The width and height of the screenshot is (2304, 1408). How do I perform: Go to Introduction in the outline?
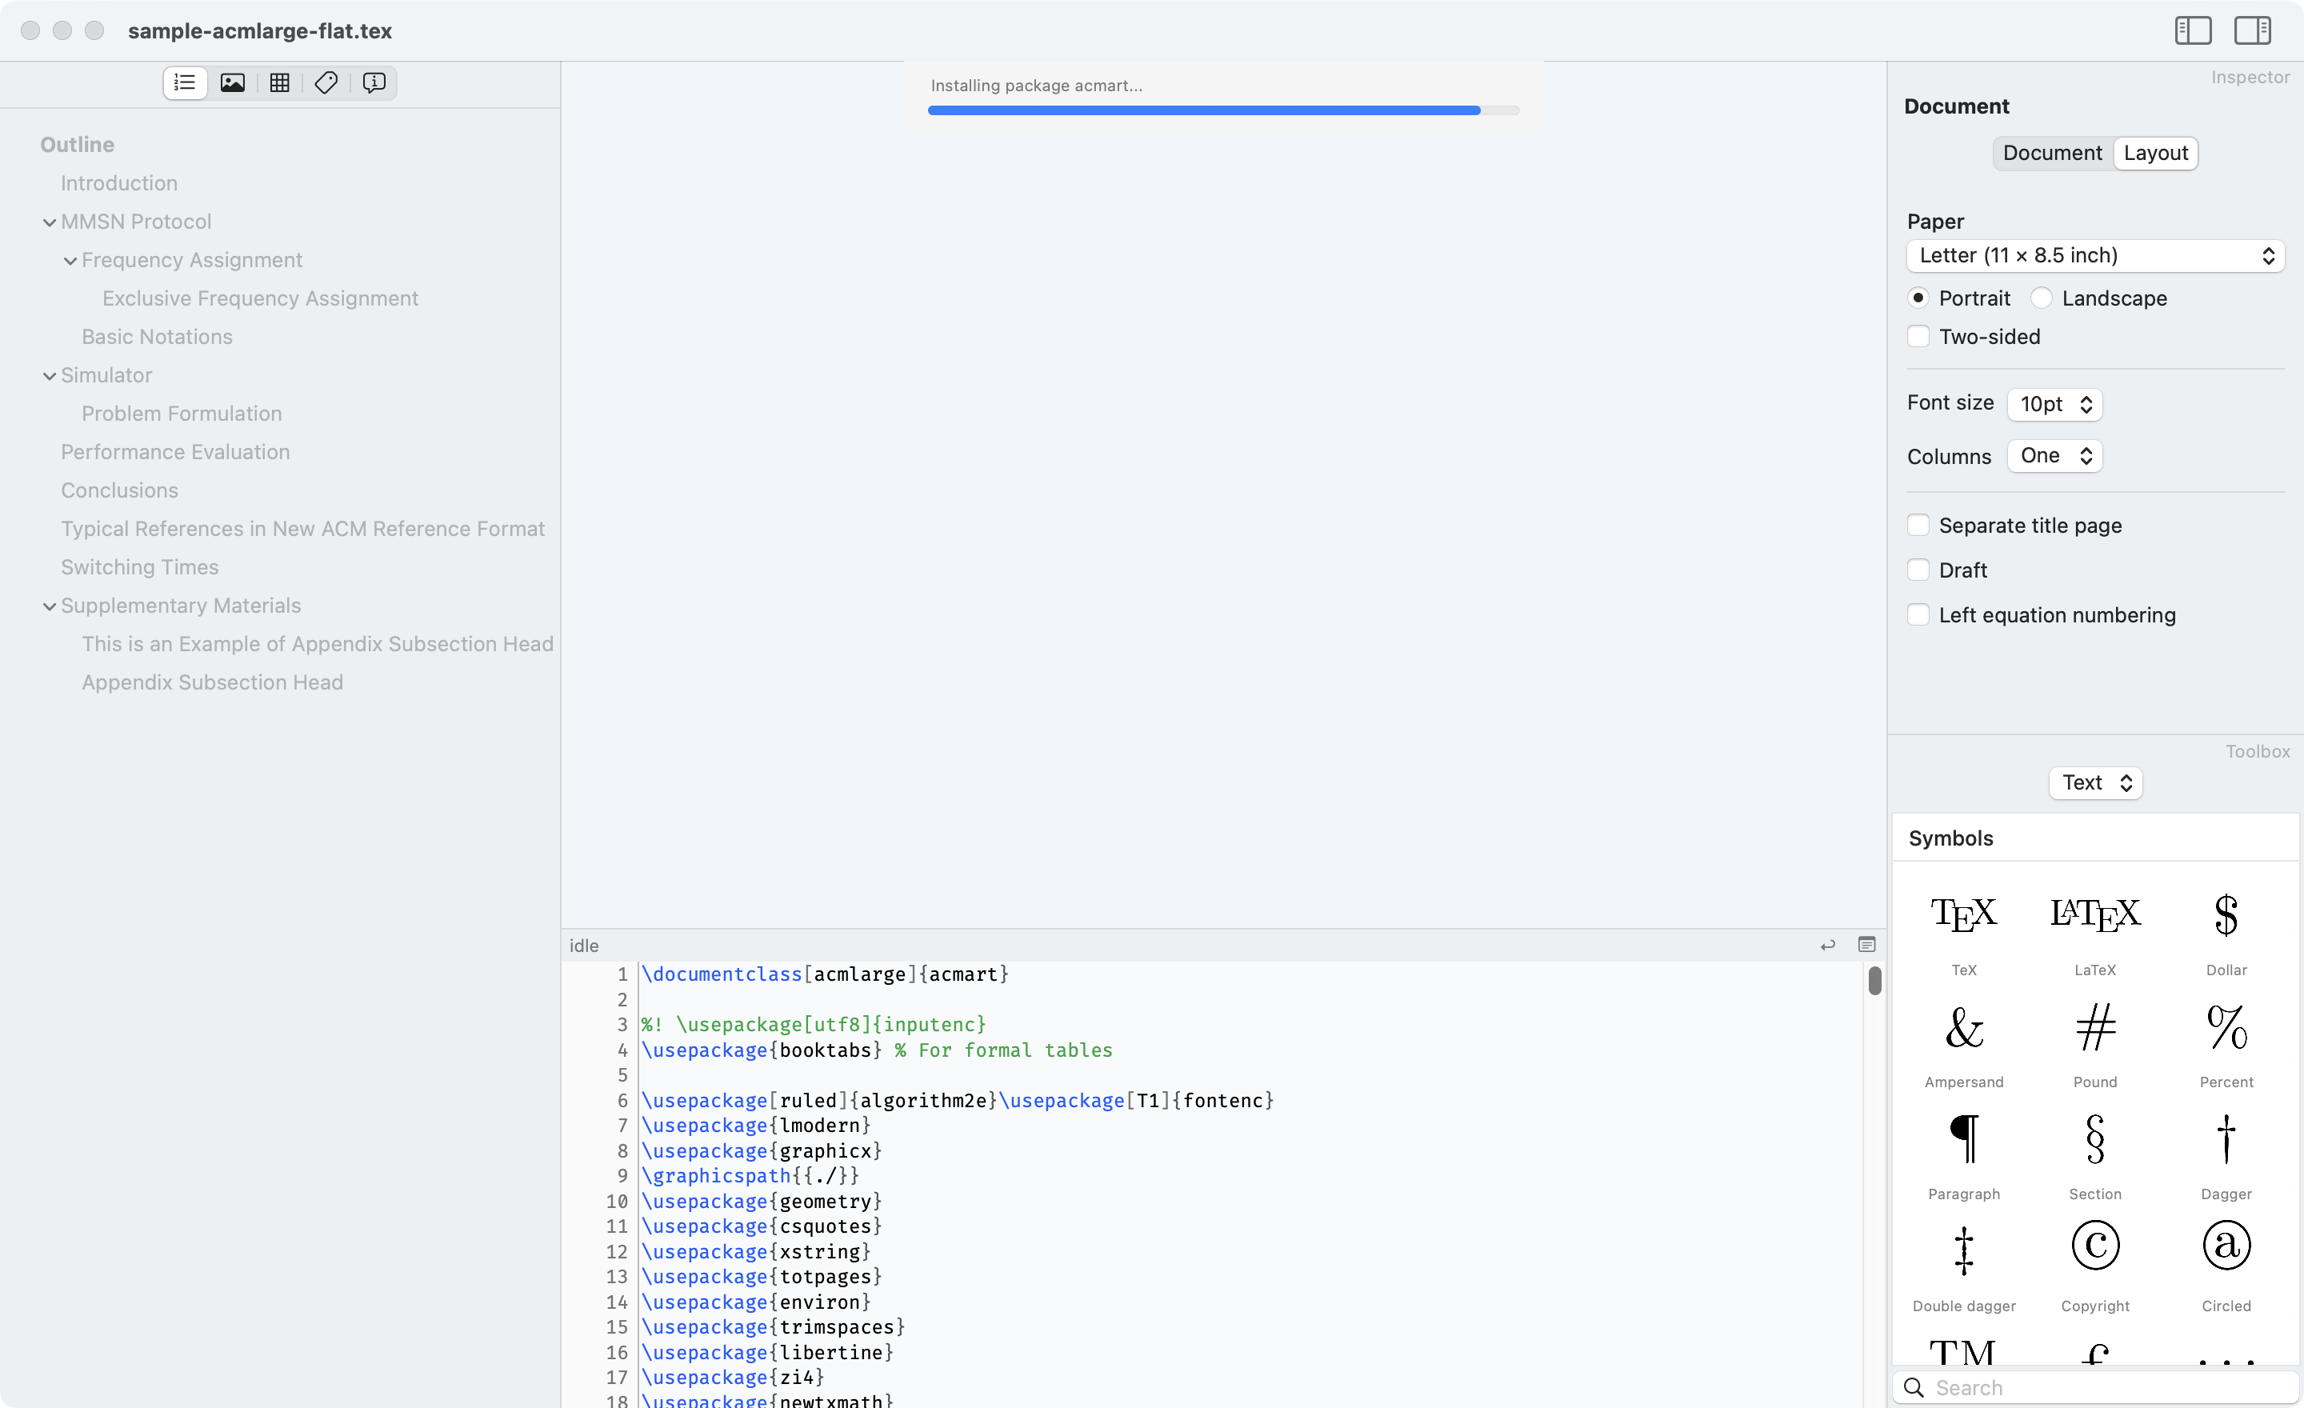tap(118, 183)
